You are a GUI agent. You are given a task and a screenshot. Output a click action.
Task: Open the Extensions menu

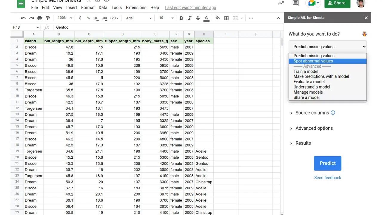[x=136, y=7]
